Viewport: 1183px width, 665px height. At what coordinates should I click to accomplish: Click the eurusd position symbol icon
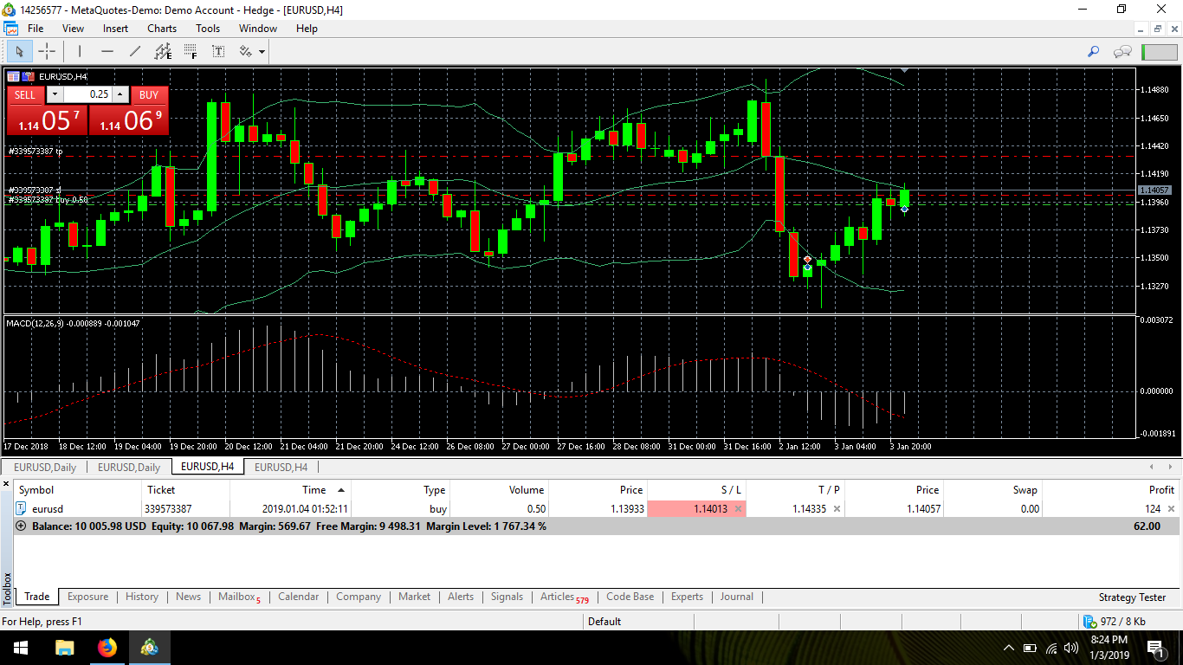point(22,508)
